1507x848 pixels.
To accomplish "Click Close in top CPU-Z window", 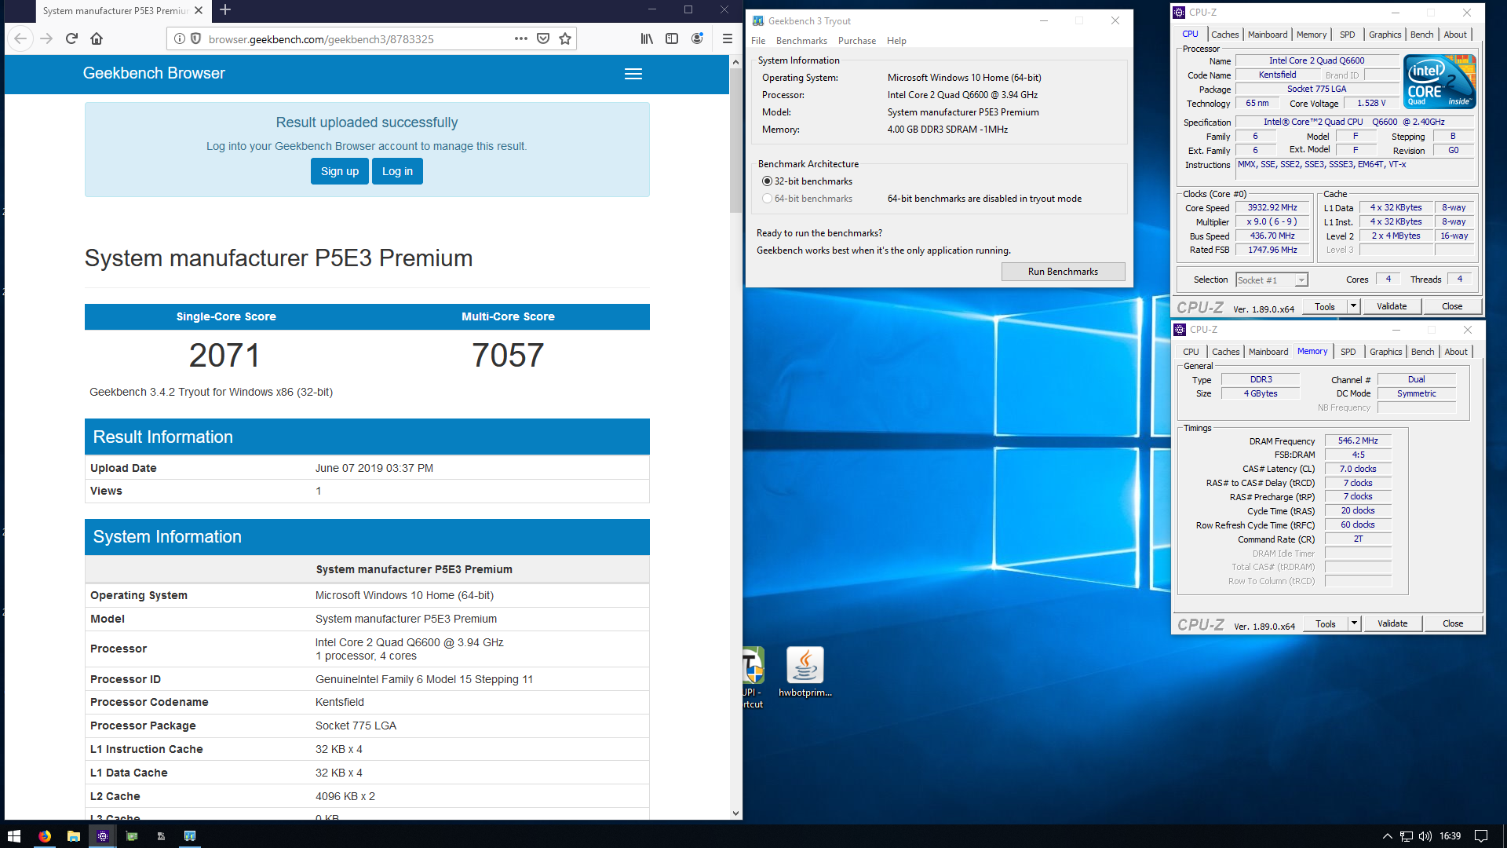I will coord(1452,306).
